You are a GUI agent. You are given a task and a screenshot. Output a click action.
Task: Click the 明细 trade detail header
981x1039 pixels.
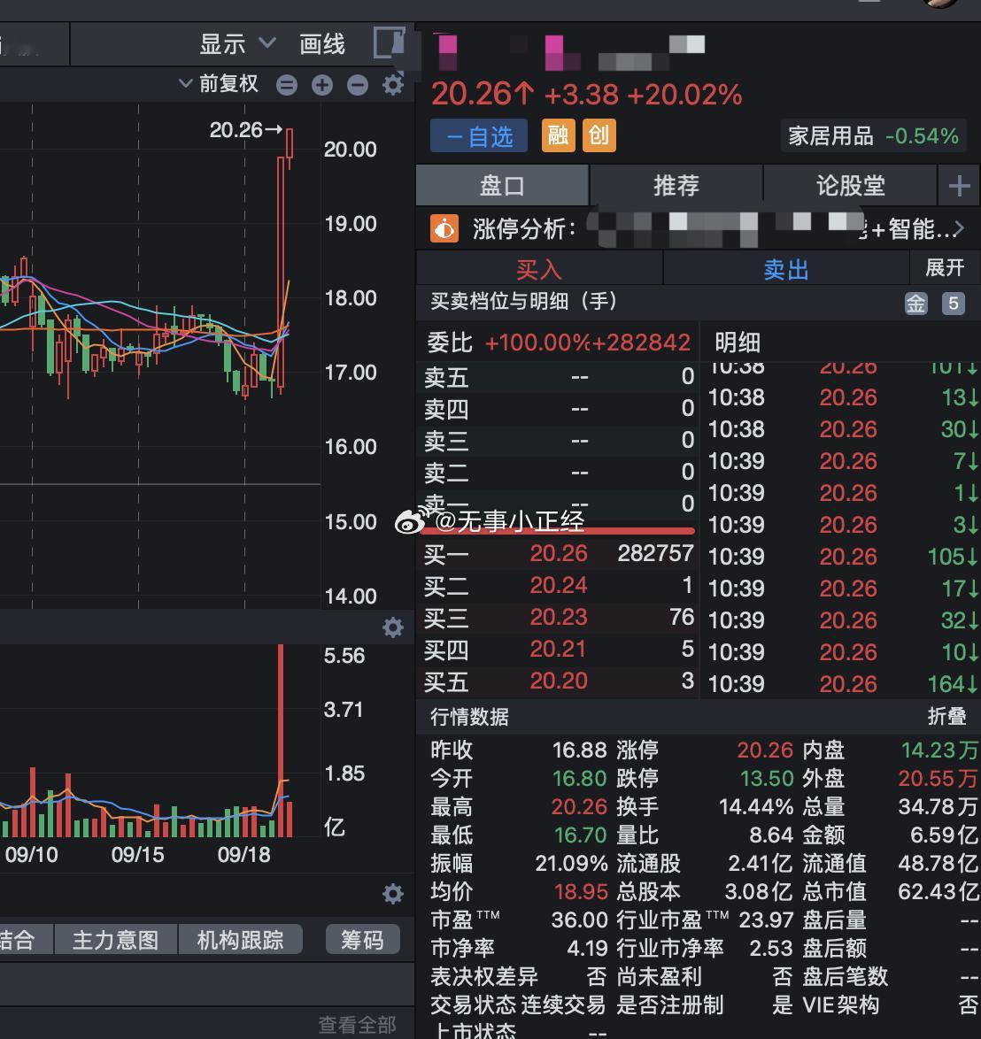point(737,342)
